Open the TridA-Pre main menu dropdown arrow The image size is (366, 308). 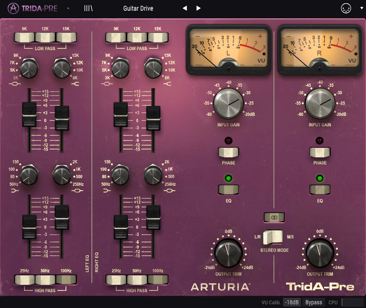(68, 8)
